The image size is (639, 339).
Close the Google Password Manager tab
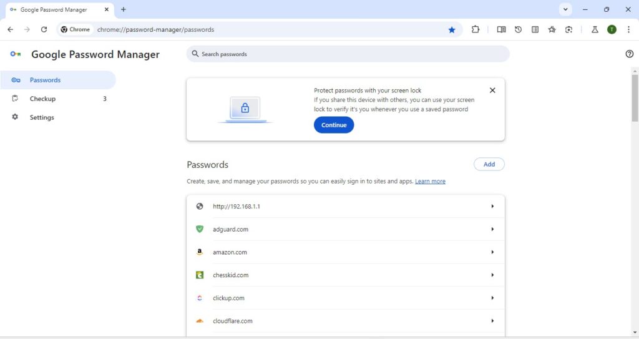pos(106,9)
